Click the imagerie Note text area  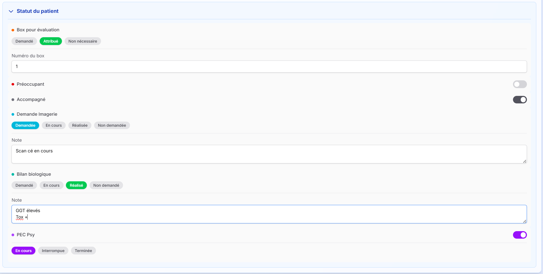[269, 154]
